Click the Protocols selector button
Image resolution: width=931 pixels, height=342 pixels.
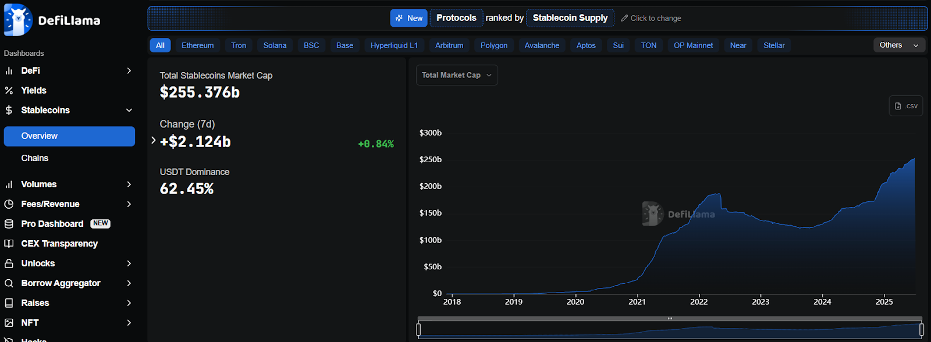click(x=457, y=18)
